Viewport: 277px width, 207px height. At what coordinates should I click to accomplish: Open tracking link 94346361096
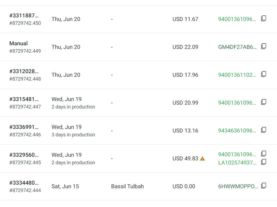point(237,131)
